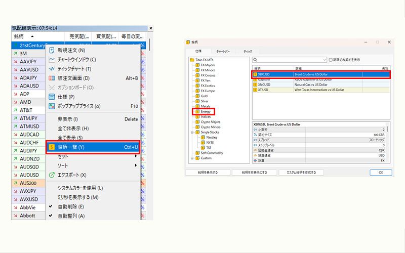405x253 pixels.
Task: Select New Order (新規注文) menu entry
Action: click(x=93, y=50)
